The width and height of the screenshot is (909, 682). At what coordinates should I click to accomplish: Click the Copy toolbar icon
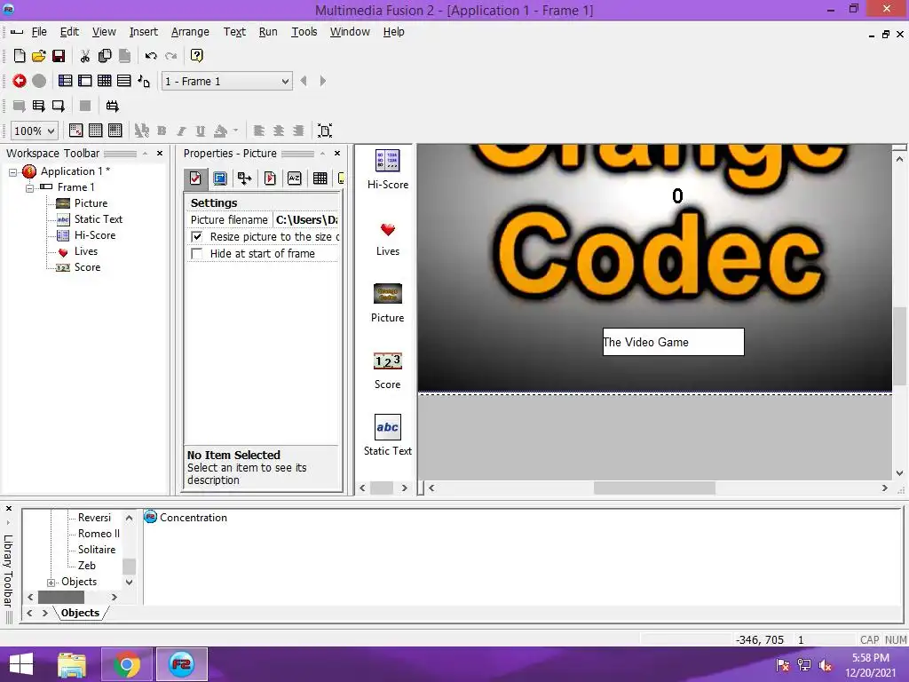coord(105,56)
